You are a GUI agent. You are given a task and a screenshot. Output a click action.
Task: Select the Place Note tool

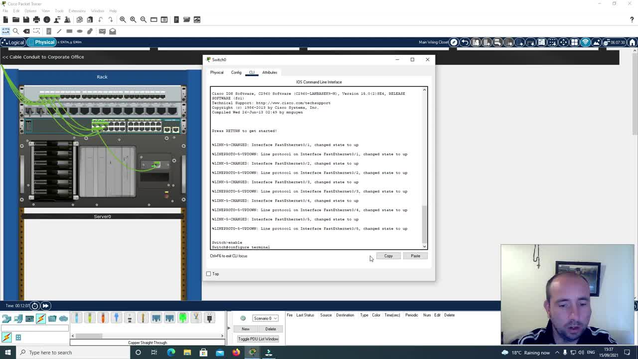[x=48, y=31]
